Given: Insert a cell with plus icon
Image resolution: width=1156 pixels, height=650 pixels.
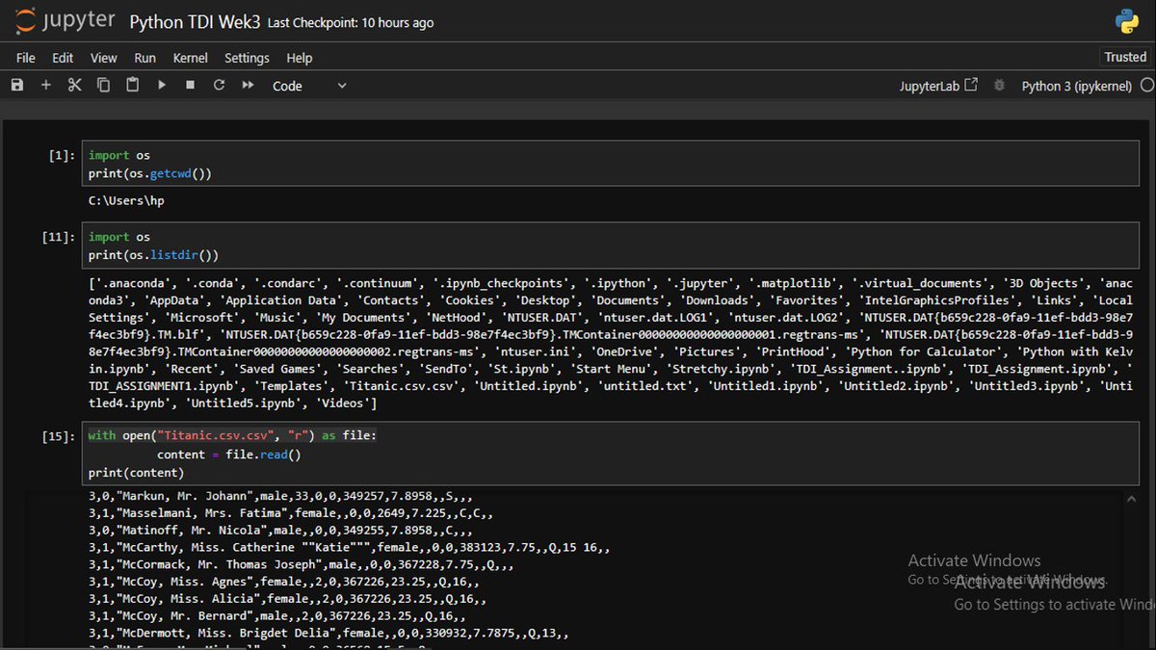Looking at the screenshot, I should [x=45, y=86].
